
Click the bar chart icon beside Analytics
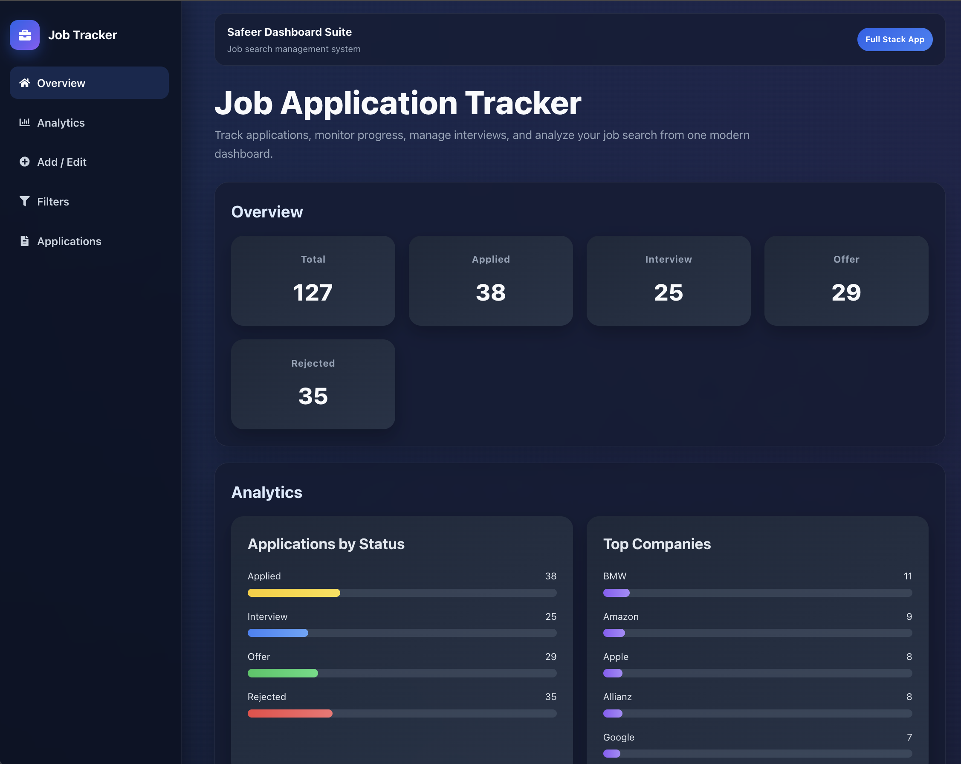[x=25, y=122]
